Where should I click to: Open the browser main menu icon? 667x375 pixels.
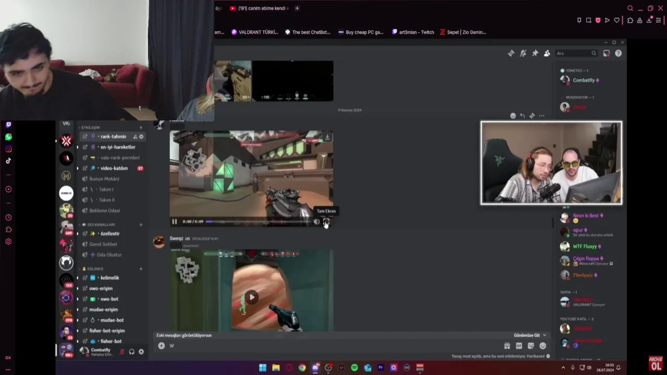click(658, 20)
